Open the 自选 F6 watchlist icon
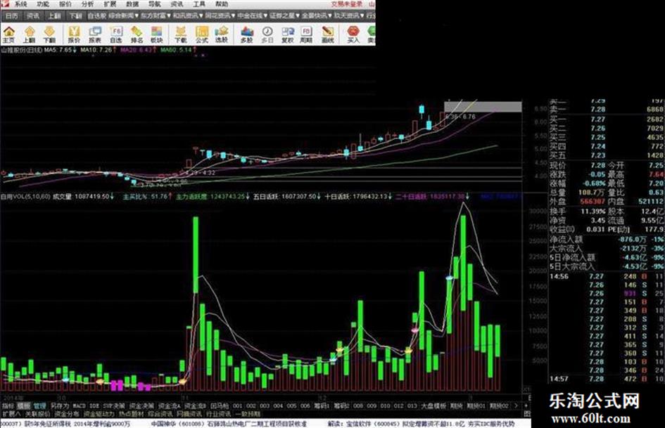 [115, 34]
